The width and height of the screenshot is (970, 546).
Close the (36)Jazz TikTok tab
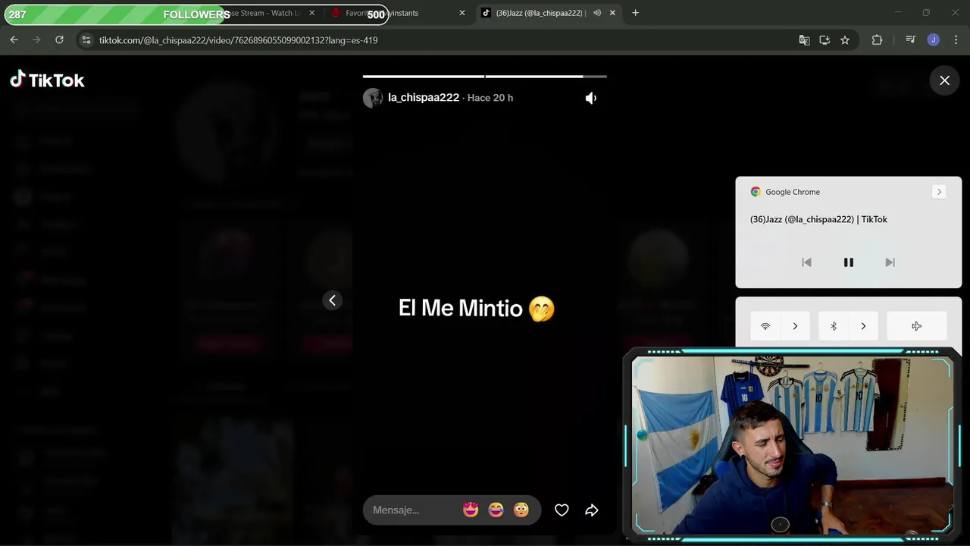coord(612,13)
